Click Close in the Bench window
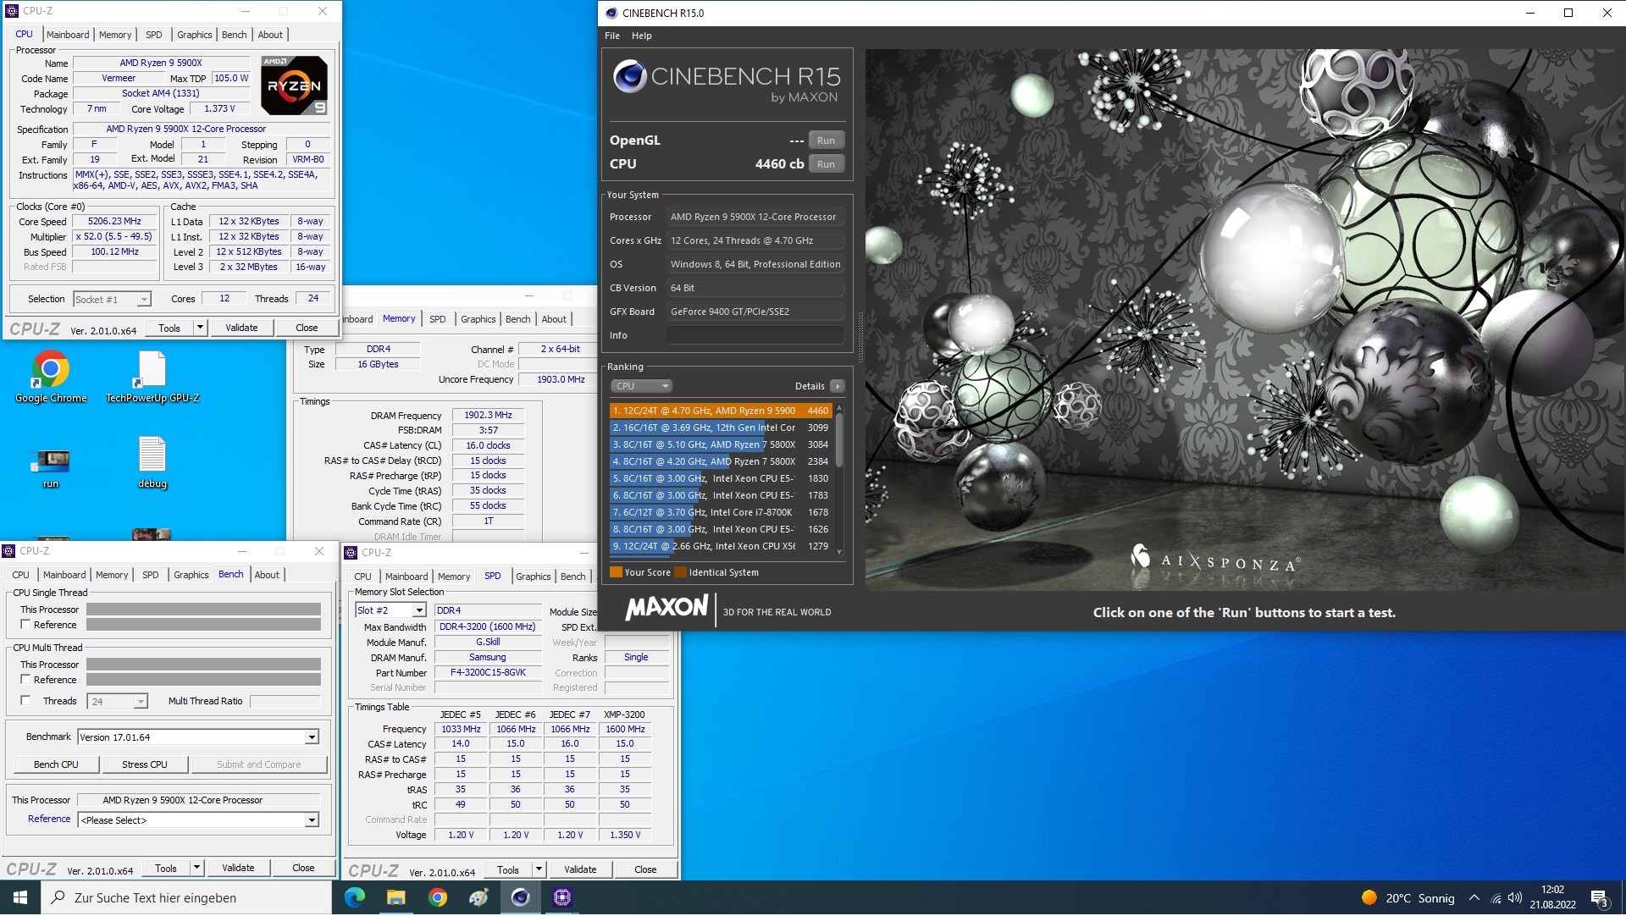Image resolution: width=1626 pixels, height=916 pixels. [303, 869]
